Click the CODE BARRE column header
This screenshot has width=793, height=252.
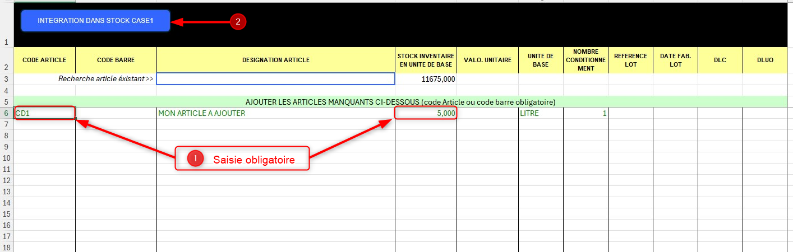[116, 60]
